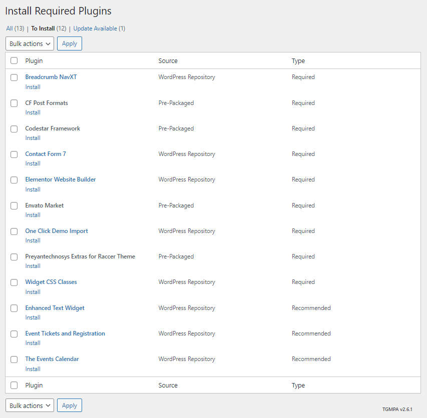Click the Plugin column header at top
Screen dimensions: 427x418
[34, 60]
